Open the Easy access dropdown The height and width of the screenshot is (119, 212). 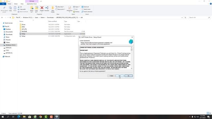60,9
